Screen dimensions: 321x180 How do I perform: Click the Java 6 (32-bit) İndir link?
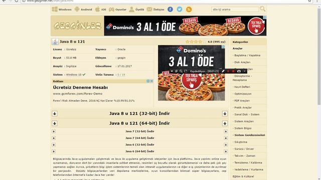click(140, 144)
